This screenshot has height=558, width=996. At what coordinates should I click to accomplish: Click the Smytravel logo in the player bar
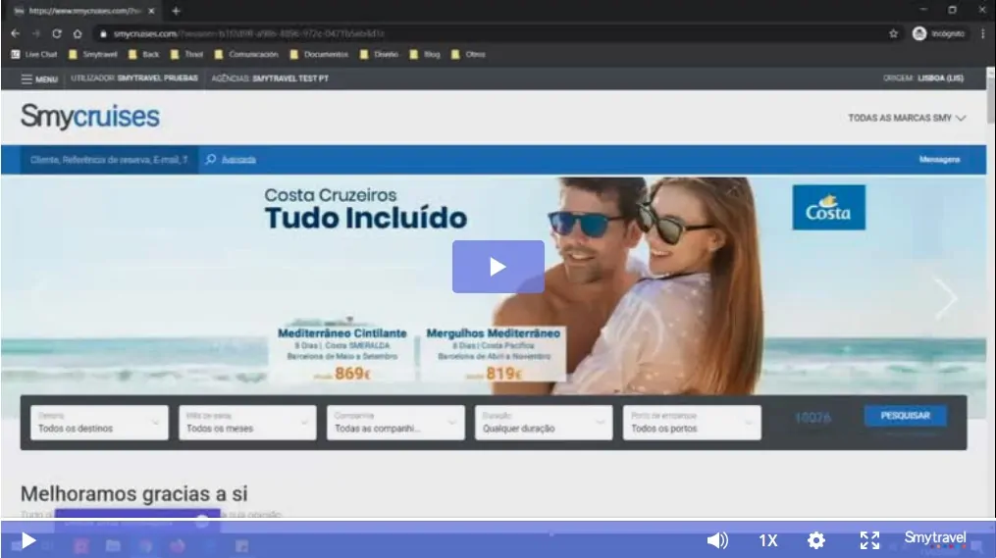[x=935, y=537]
